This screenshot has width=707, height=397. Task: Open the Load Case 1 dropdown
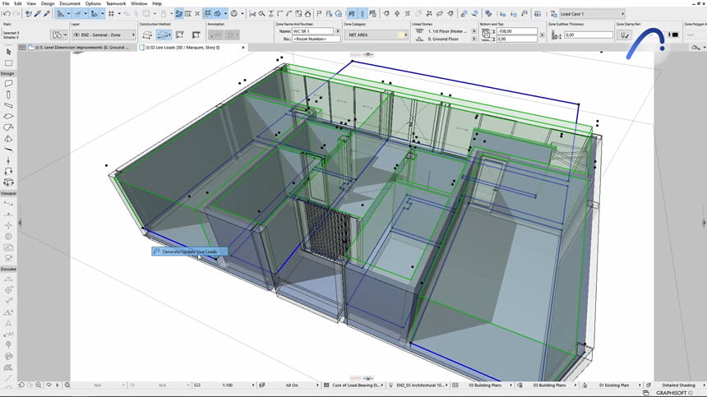point(592,14)
